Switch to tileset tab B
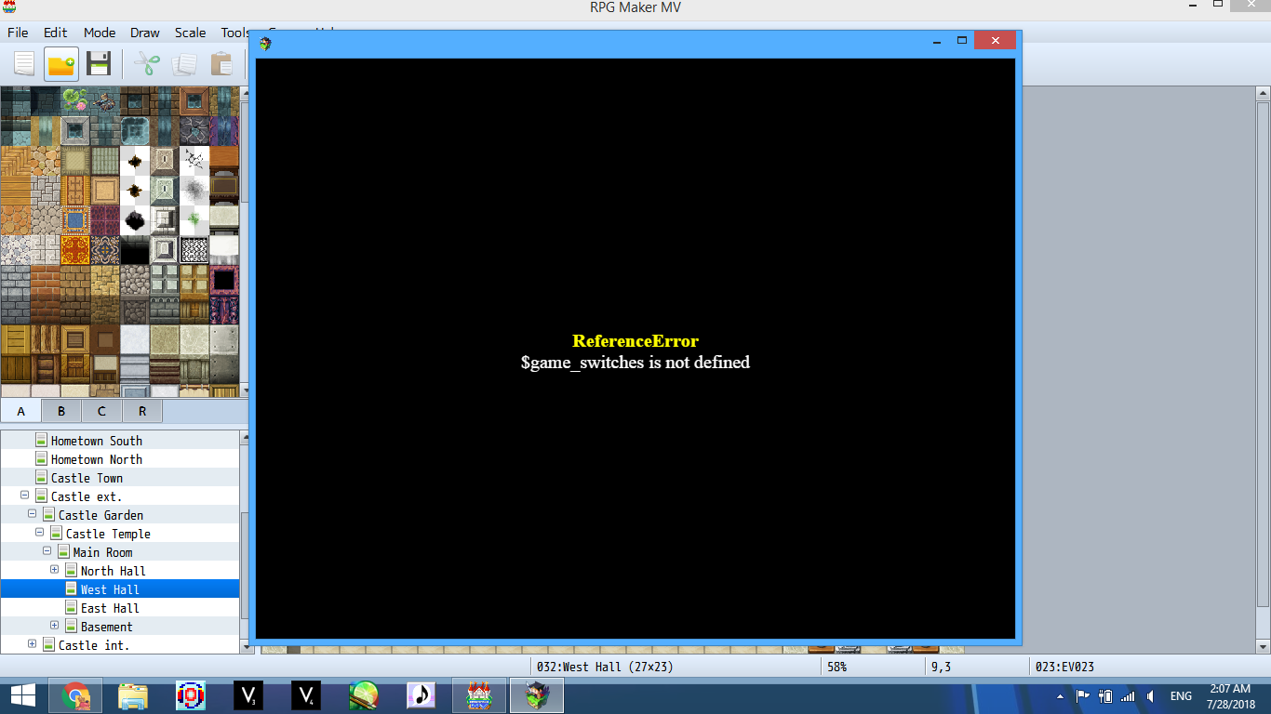 coord(61,411)
